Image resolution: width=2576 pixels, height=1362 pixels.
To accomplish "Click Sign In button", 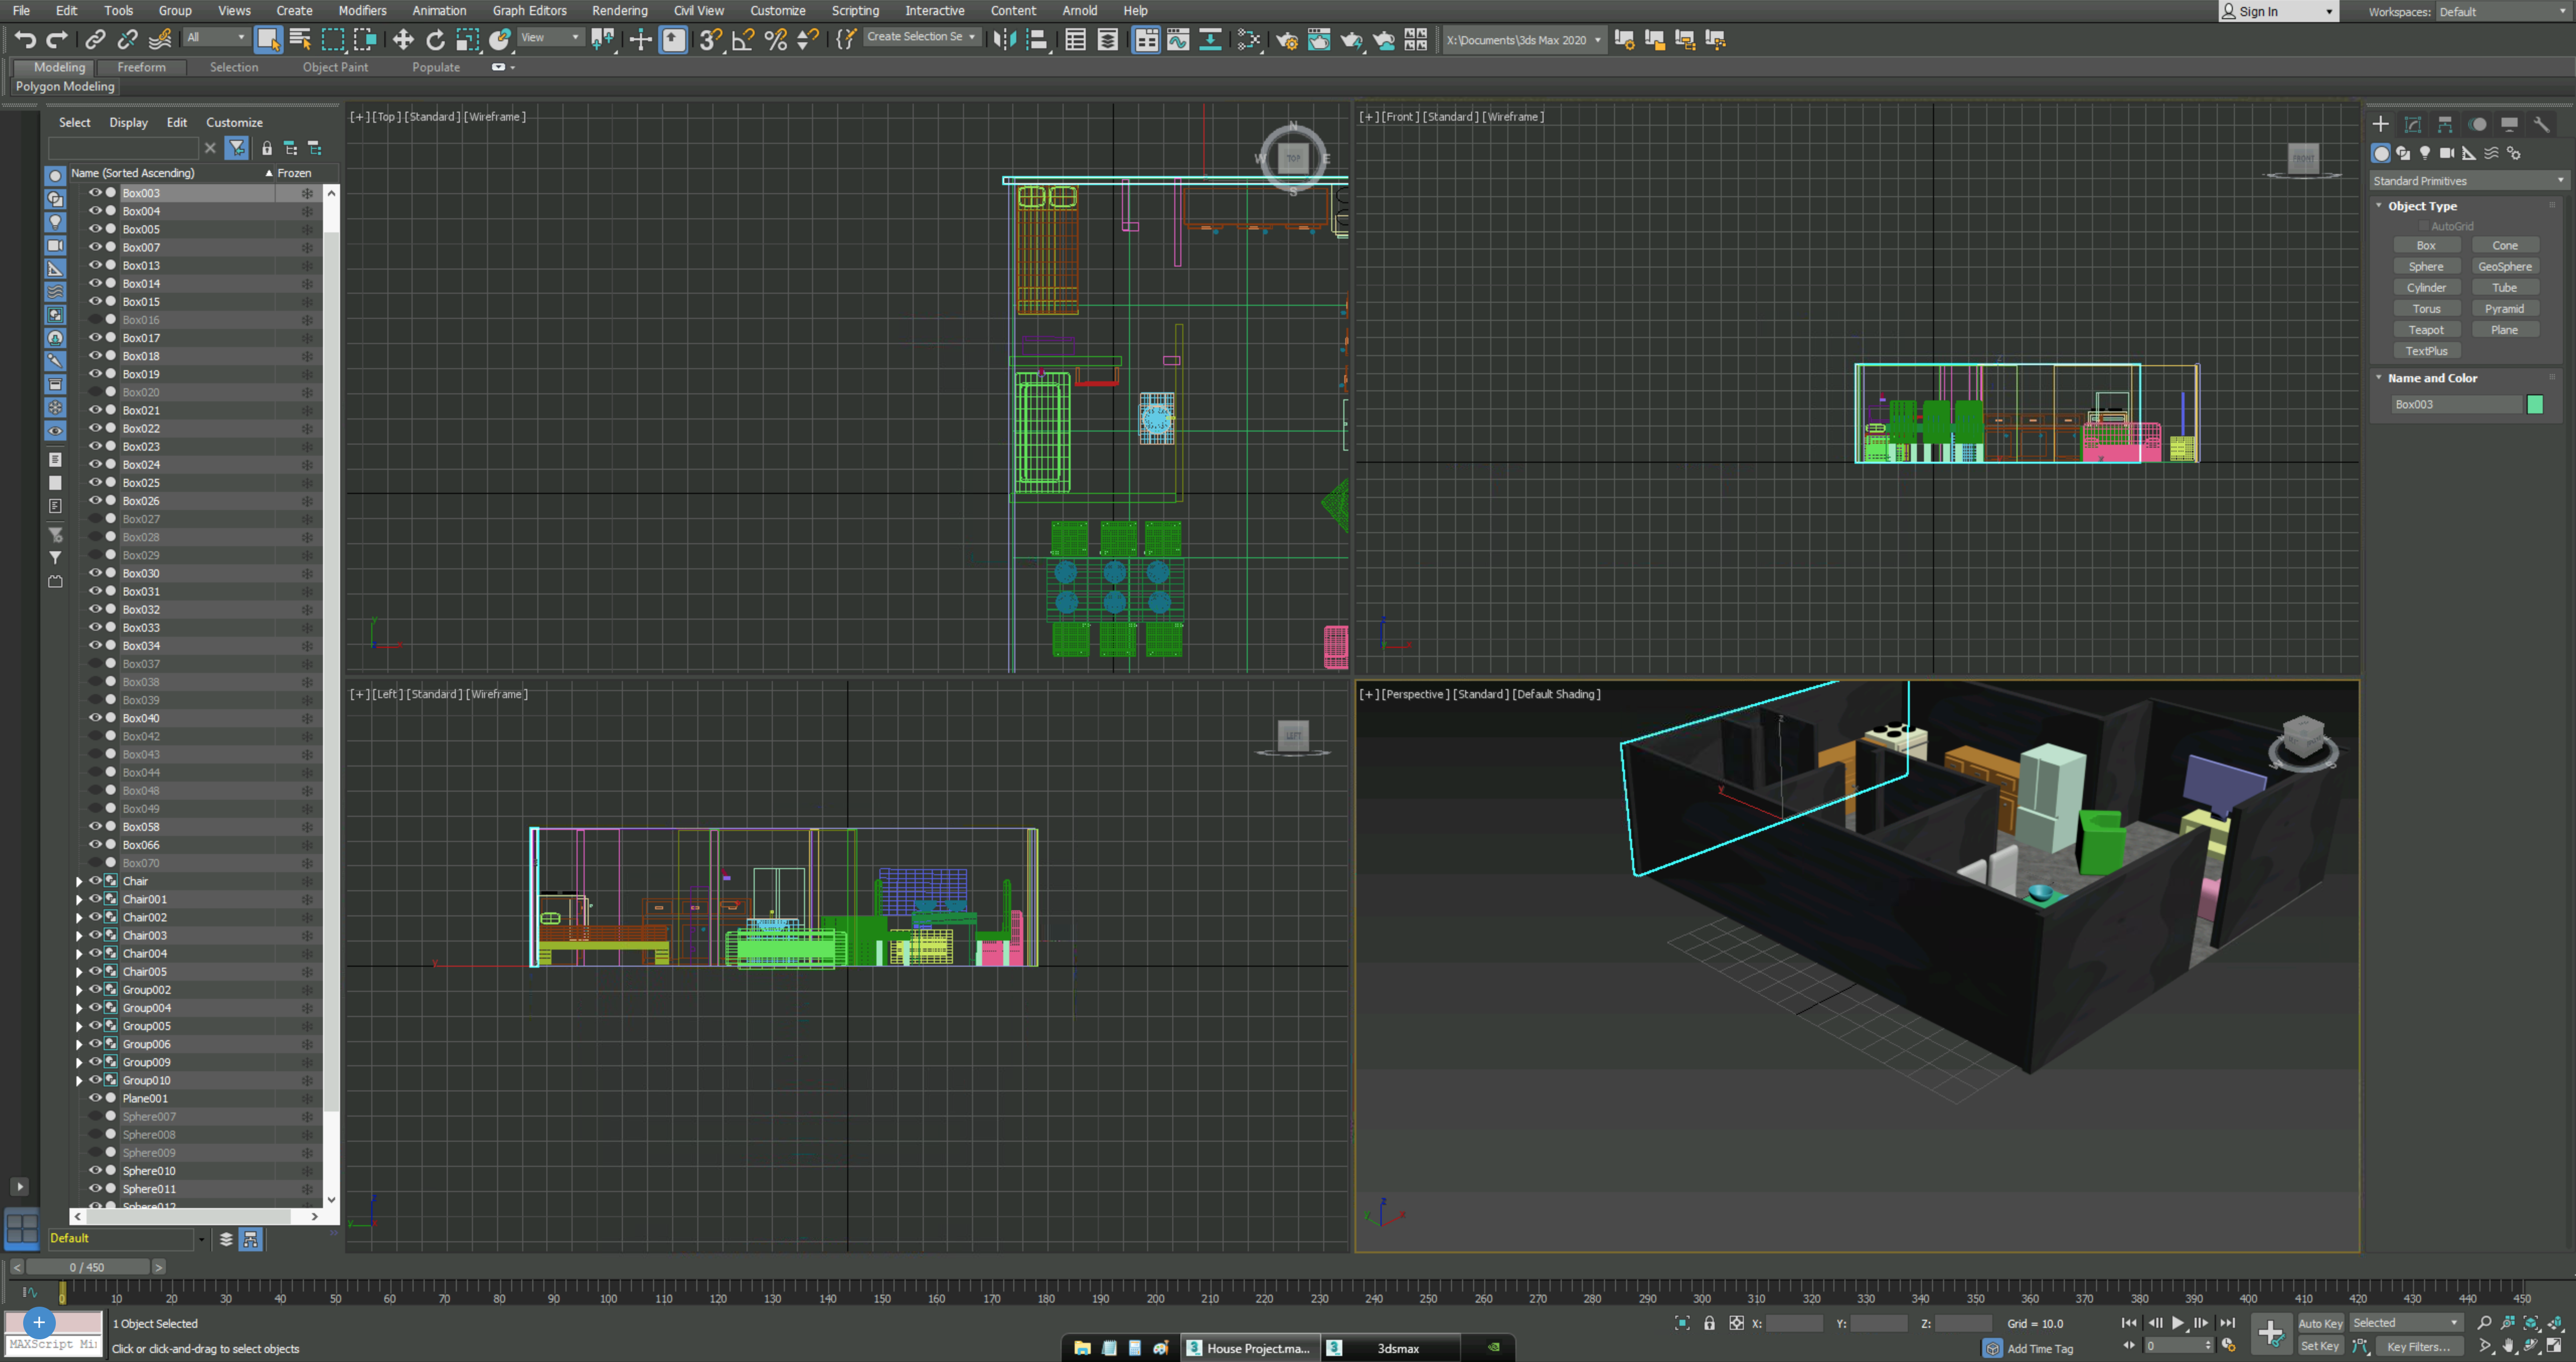I will click(x=2278, y=12).
